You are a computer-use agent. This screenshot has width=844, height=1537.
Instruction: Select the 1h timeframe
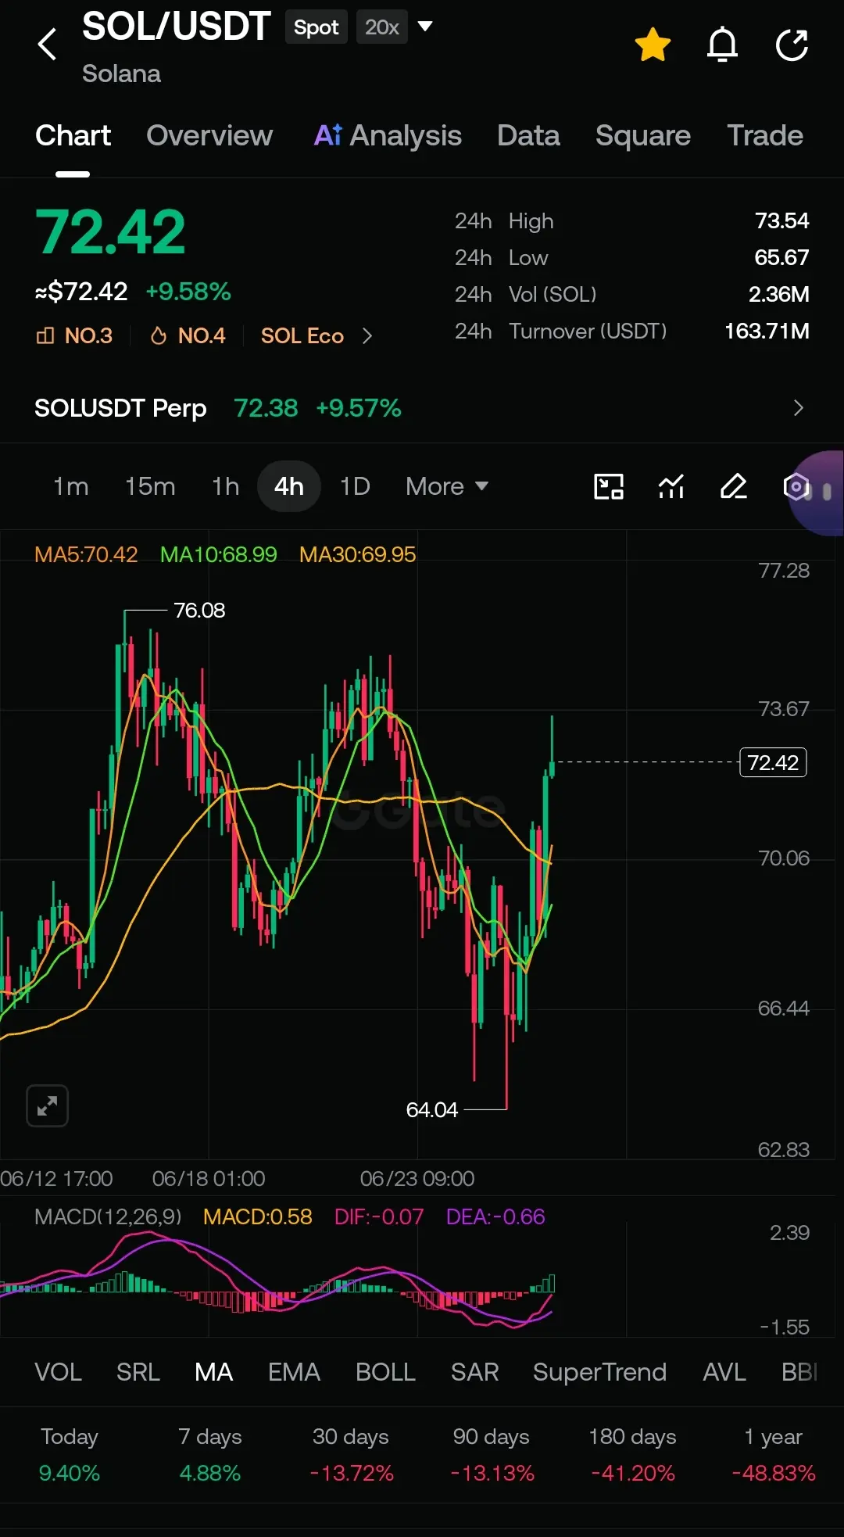click(x=225, y=486)
